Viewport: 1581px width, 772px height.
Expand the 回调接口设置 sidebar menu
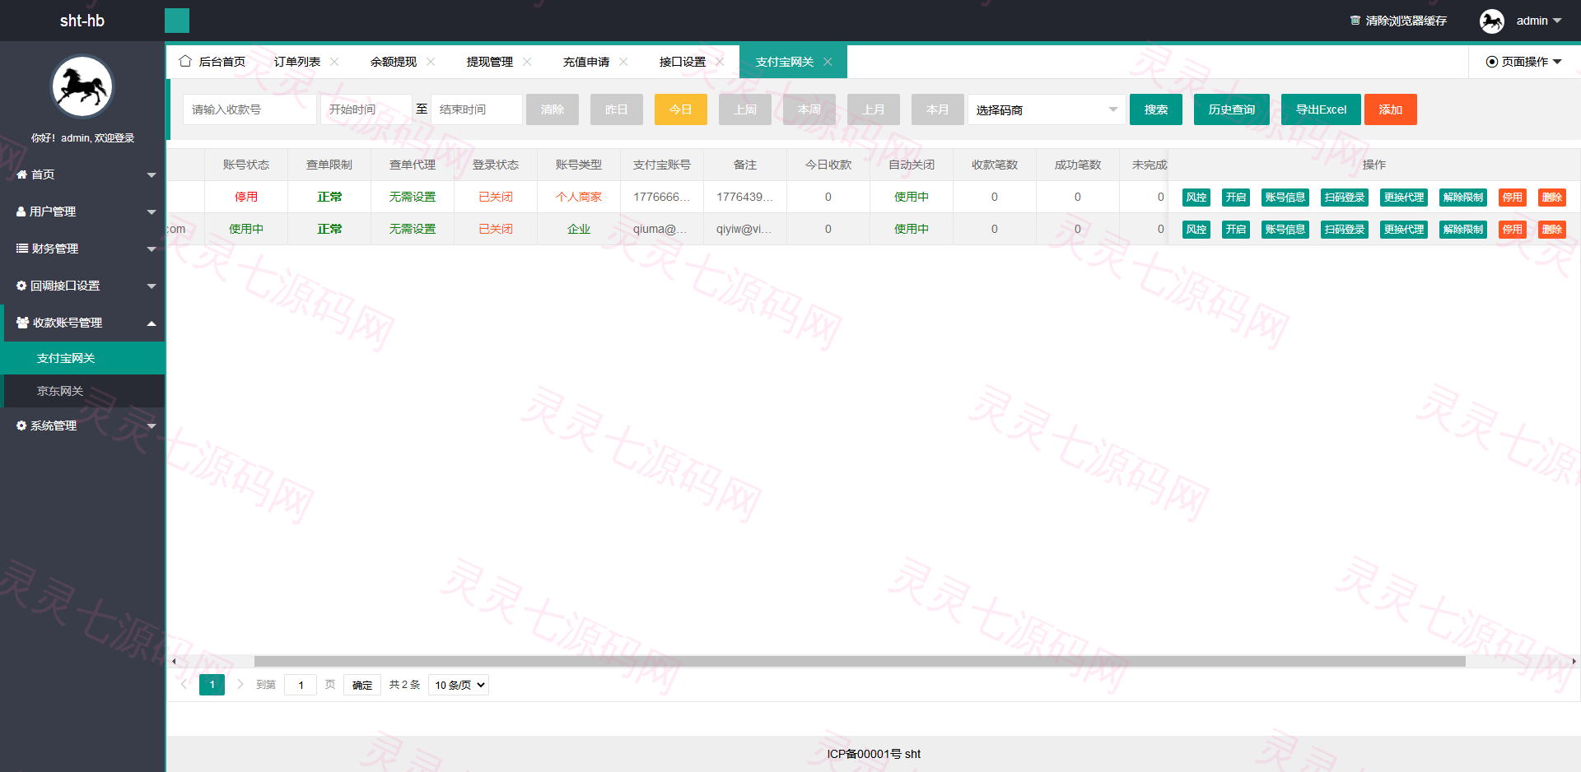(82, 286)
